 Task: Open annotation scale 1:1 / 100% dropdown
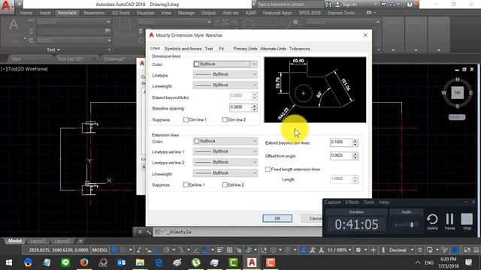click(x=339, y=250)
